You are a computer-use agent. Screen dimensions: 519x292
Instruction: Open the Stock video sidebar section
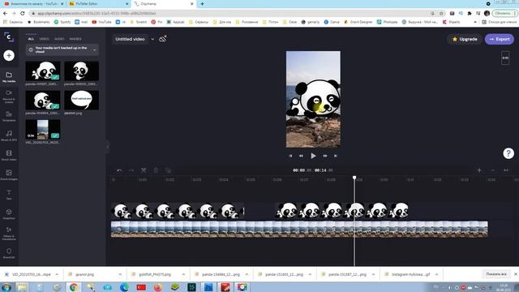click(9, 155)
